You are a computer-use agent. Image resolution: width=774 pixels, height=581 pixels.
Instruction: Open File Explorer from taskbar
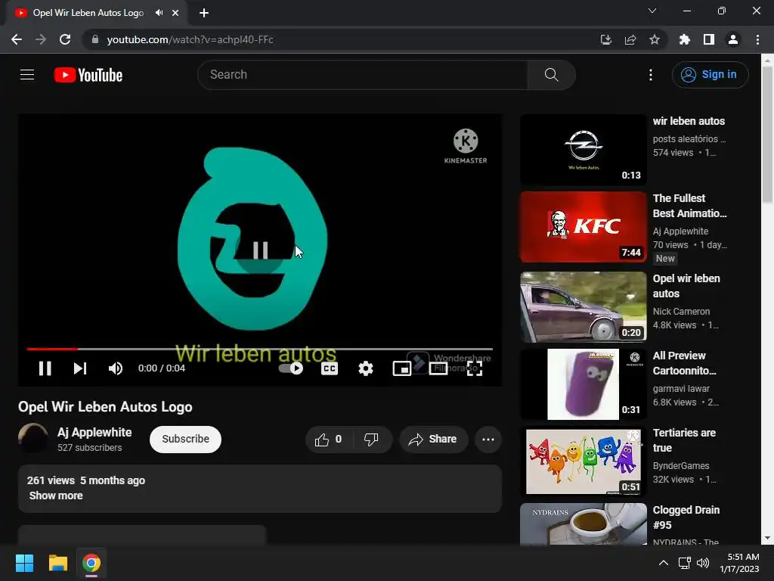[57, 563]
